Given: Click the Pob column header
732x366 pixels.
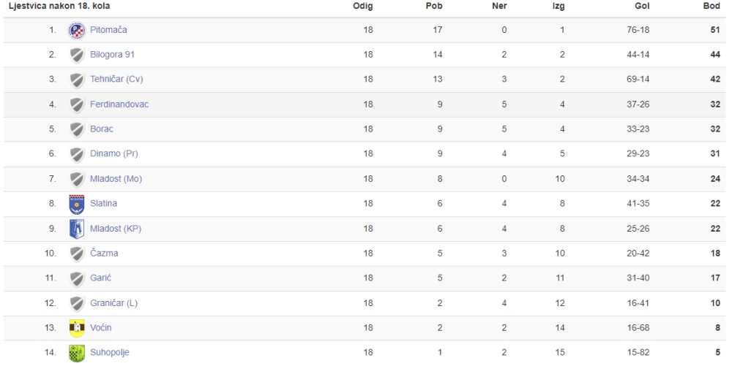Looking at the screenshot, I should (434, 6).
